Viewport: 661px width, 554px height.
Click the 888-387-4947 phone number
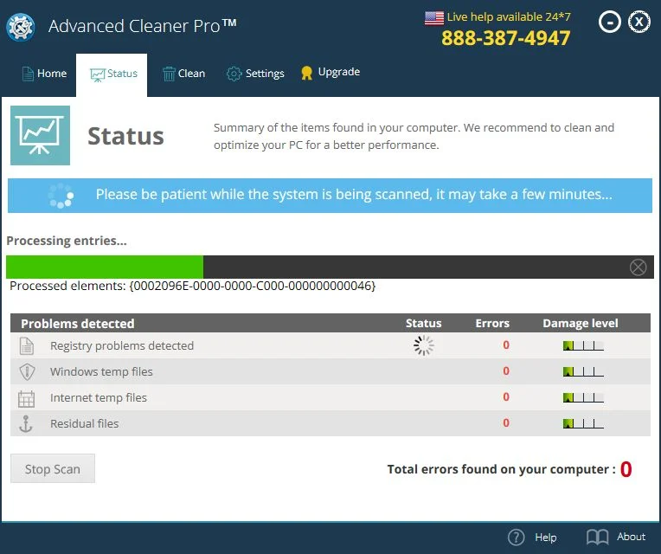click(x=506, y=38)
